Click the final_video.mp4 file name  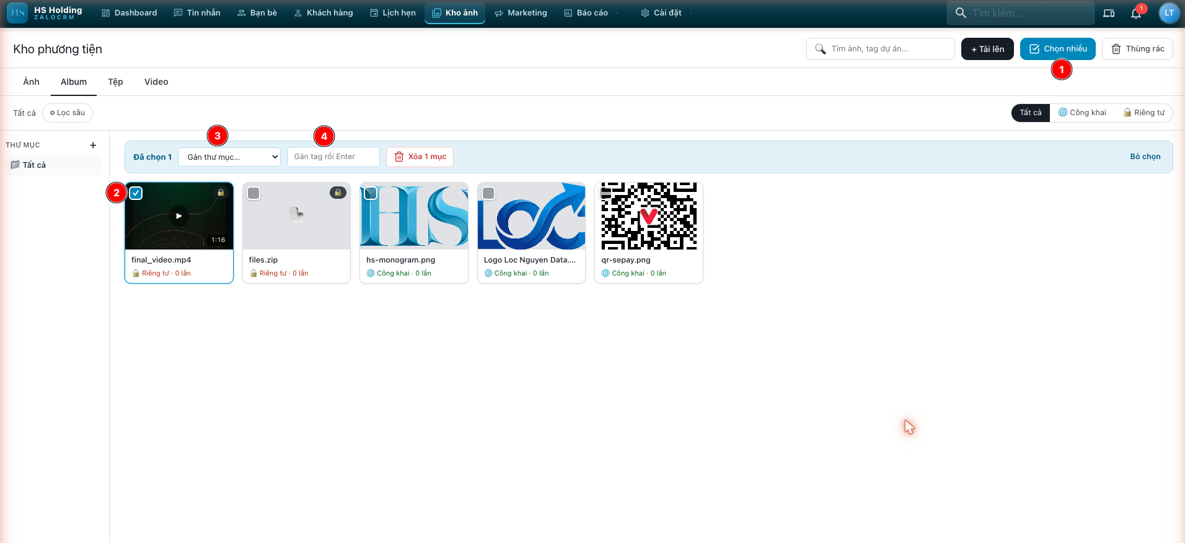click(161, 260)
